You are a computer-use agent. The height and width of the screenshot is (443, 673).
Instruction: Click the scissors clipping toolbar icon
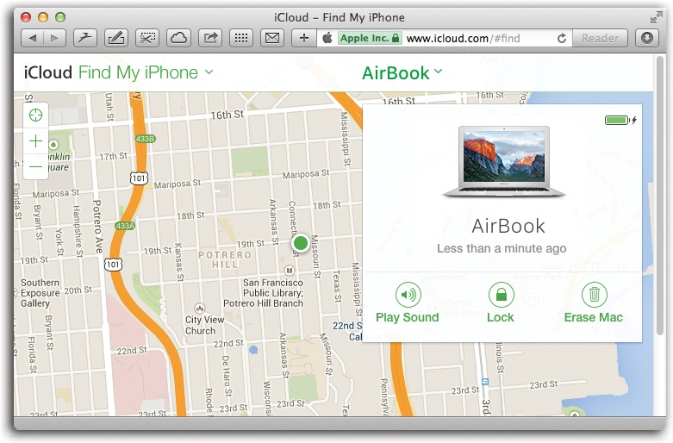coord(147,38)
